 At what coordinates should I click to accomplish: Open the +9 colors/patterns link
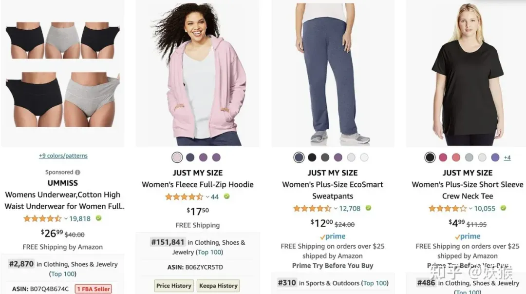[x=63, y=156]
